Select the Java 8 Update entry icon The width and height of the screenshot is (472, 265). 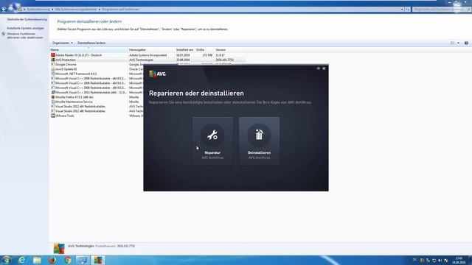point(53,69)
